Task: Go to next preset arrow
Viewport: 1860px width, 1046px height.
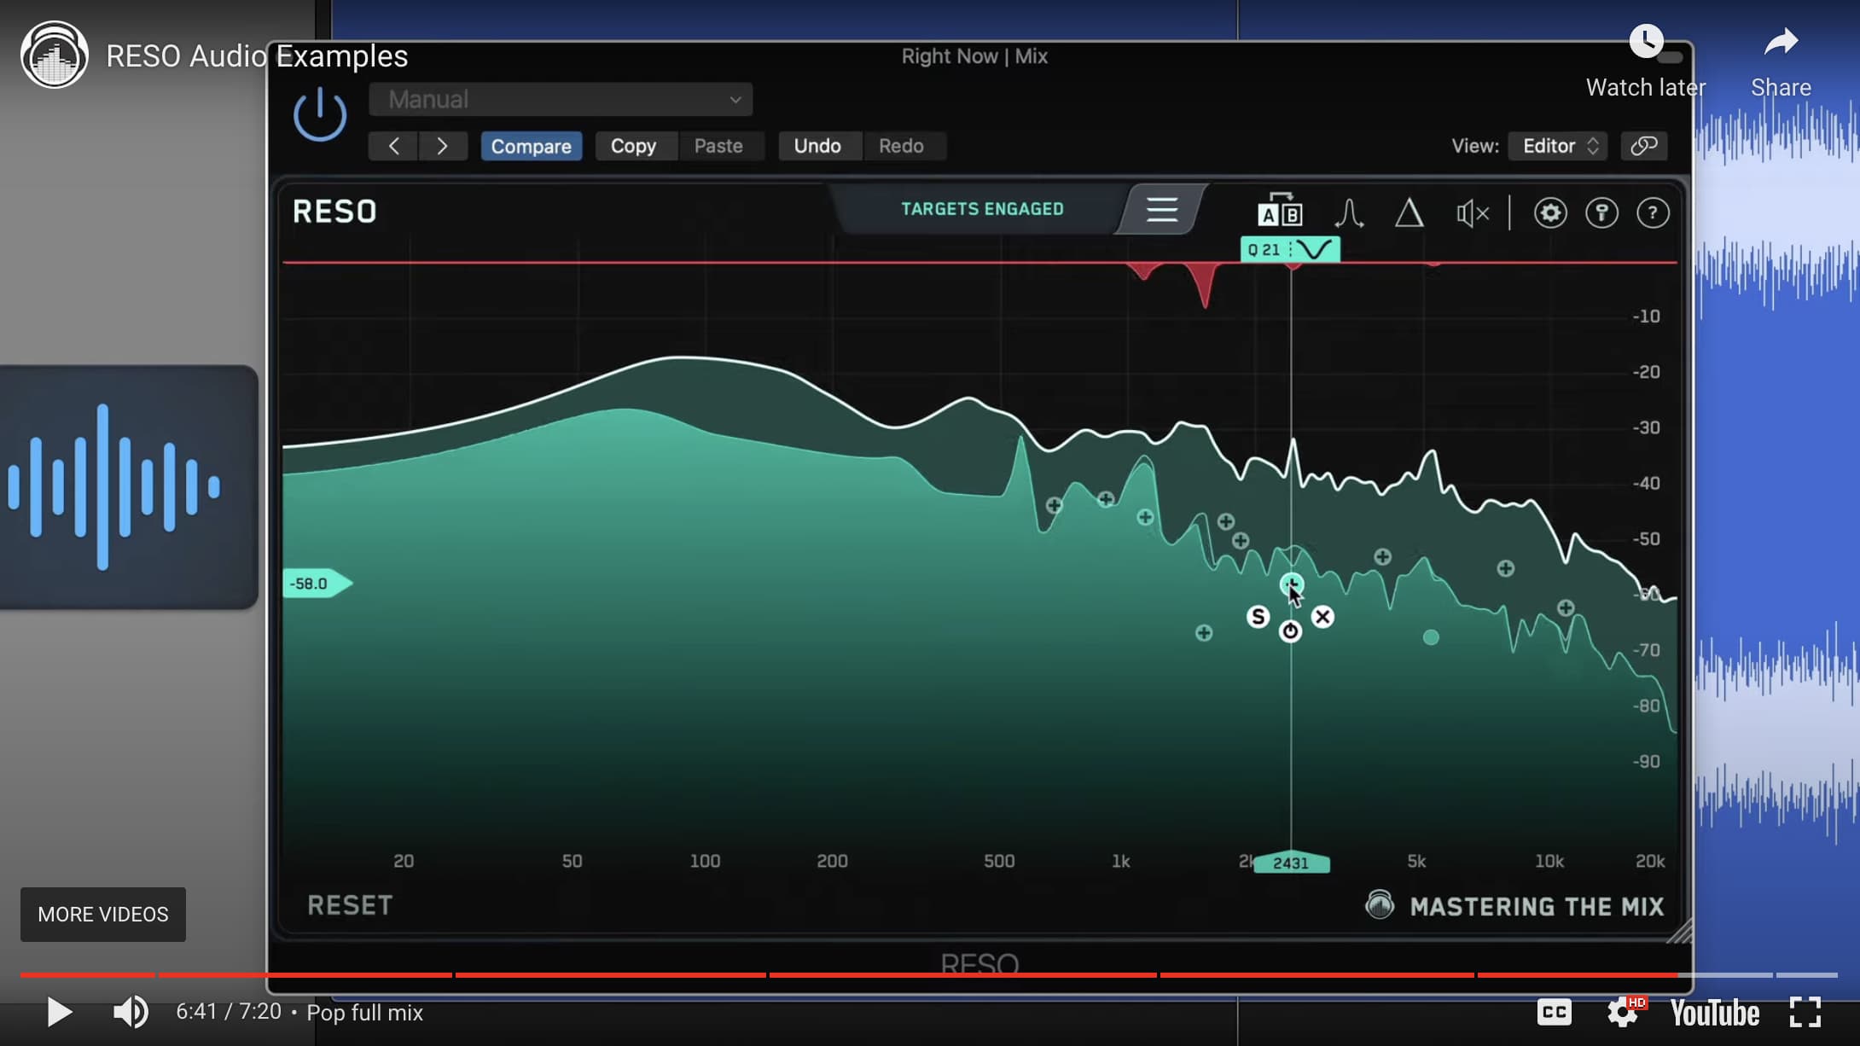Action: pos(442,146)
